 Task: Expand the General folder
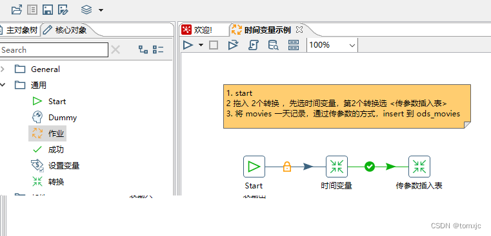tap(3, 69)
